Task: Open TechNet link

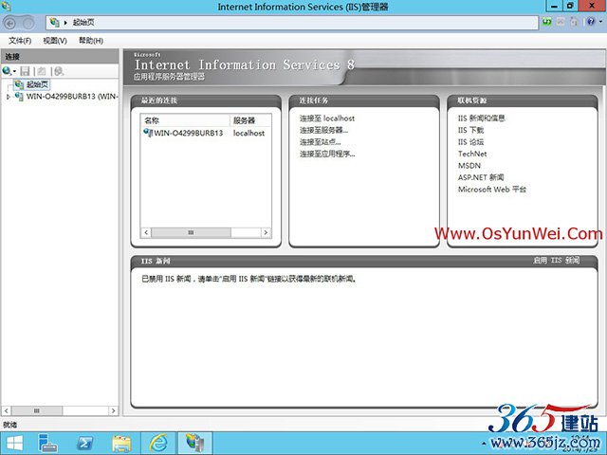Action: tap(472, 154)
